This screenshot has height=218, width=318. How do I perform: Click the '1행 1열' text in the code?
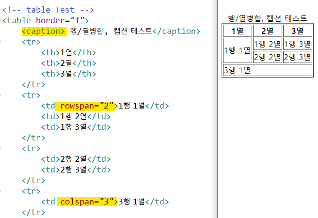pyautogui.click(x=131, y=106)
